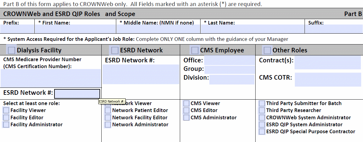363x142 pixels.
Task: Tick the Network Patient Editor checkbox
Action: [x=108, y=111]
